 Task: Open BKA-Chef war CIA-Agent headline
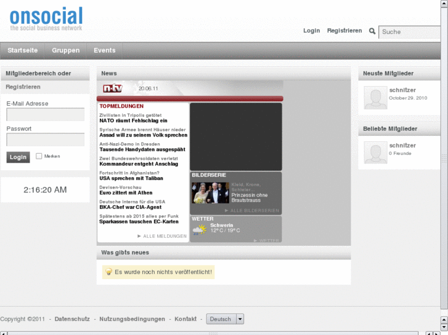coord(130,207)
